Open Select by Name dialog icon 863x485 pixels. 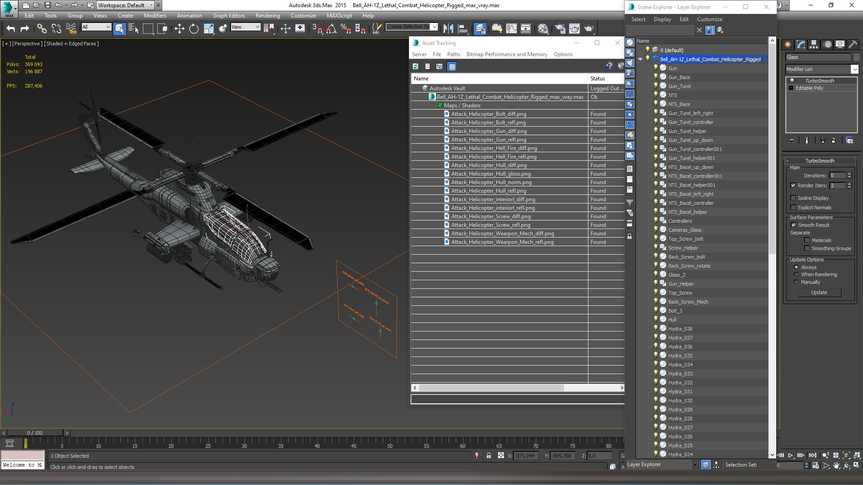click(133, 29)
